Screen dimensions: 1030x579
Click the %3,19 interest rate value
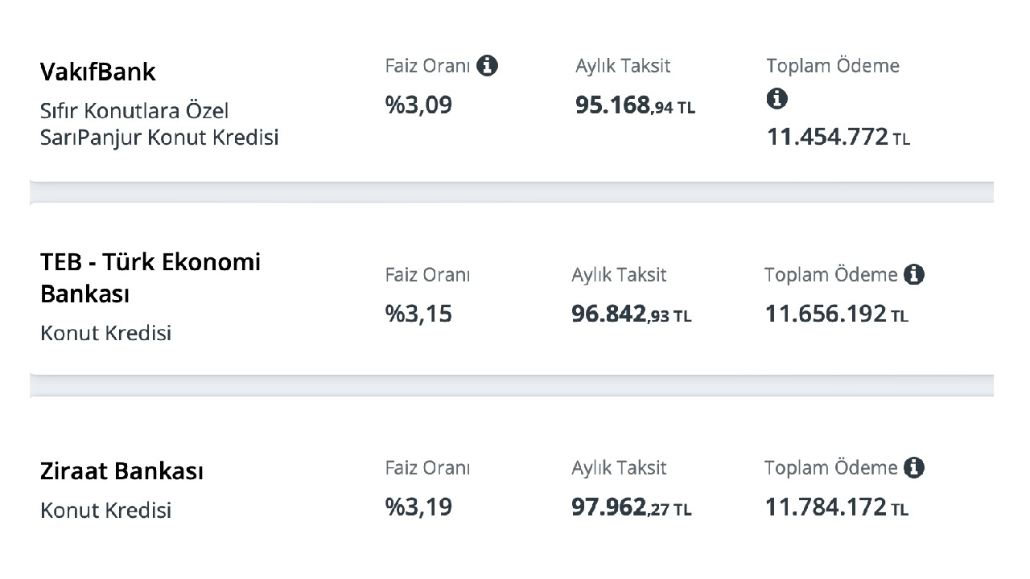coord(418,507)
